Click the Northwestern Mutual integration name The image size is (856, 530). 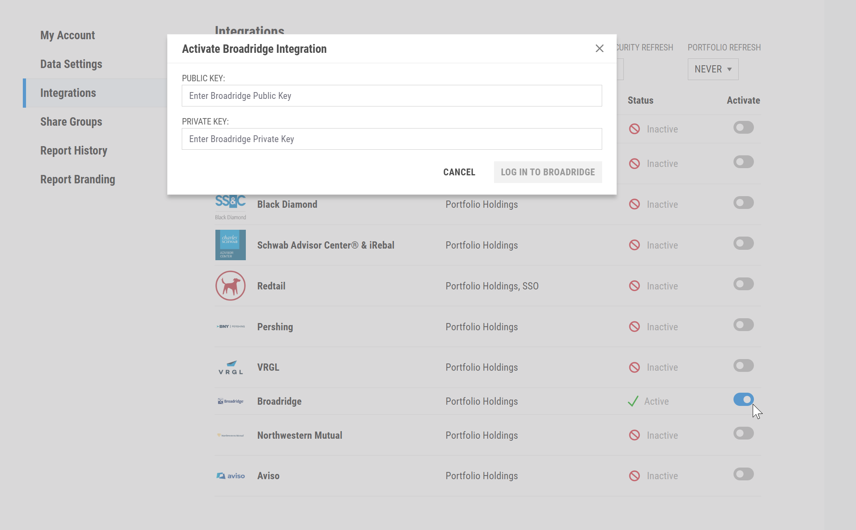(x=299, y=436)
